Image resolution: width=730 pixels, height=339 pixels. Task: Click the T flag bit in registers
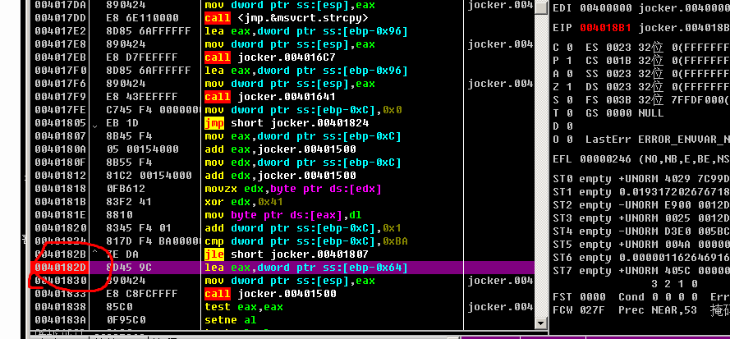[x=569, y=112]
